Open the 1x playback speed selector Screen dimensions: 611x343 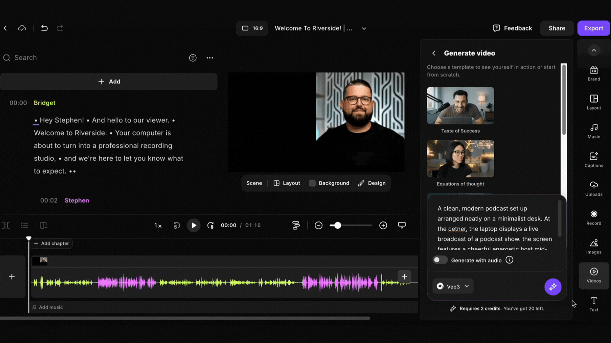(158, 225)
